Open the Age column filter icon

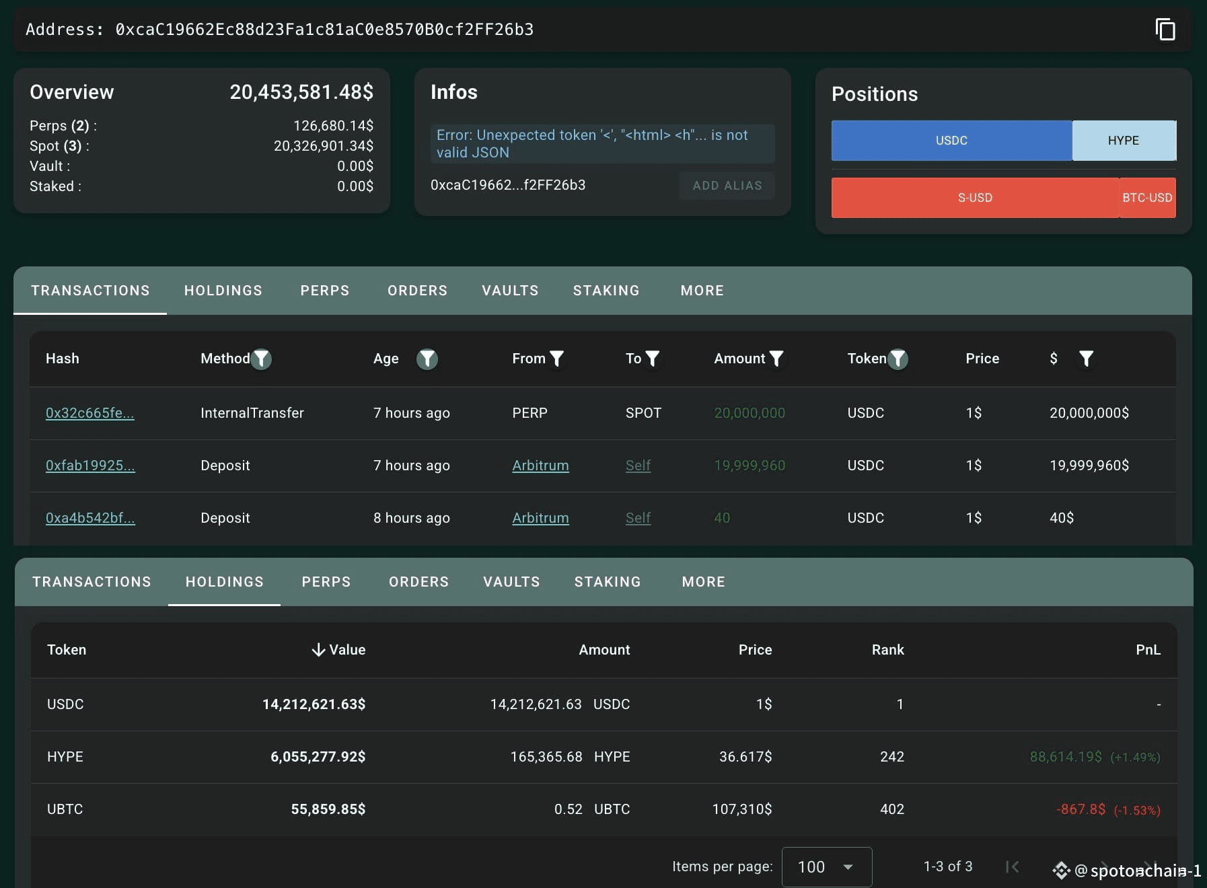click(427, 359)
